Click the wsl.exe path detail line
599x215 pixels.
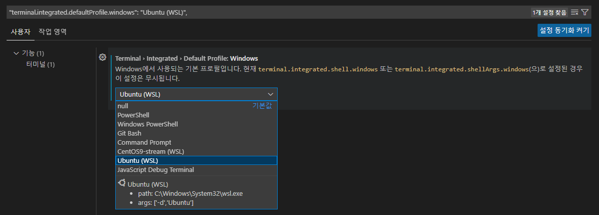coord(191,194)
